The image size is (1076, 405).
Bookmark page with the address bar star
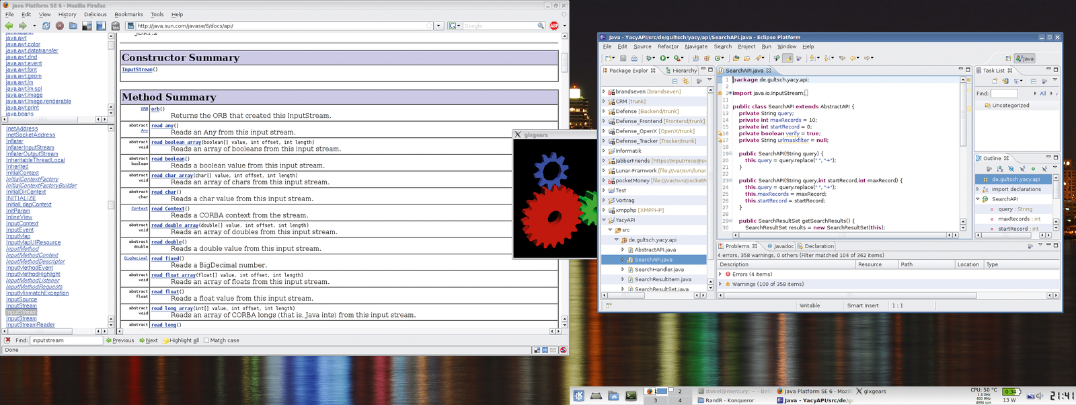(x=429, y=26)
